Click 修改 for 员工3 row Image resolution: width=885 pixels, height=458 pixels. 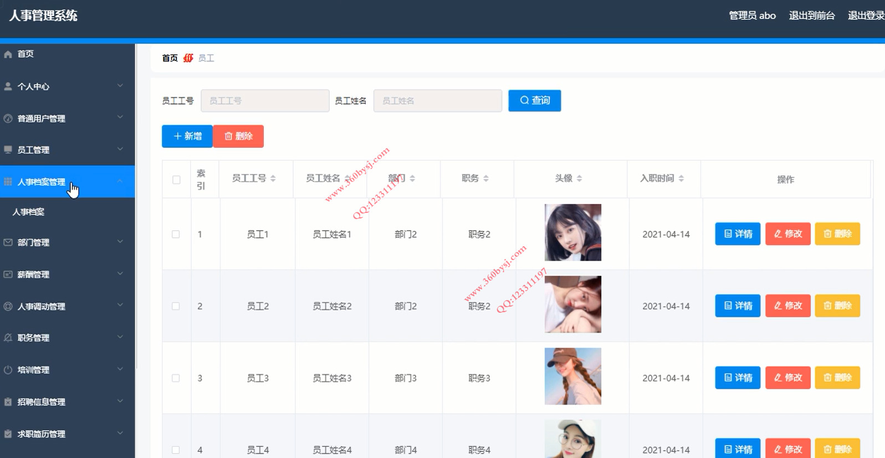pos(788,378)
